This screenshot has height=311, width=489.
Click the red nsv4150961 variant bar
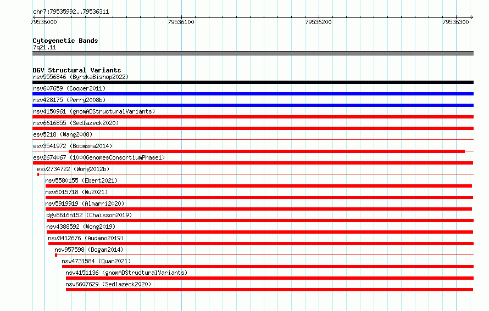click(x=253, y=117)
